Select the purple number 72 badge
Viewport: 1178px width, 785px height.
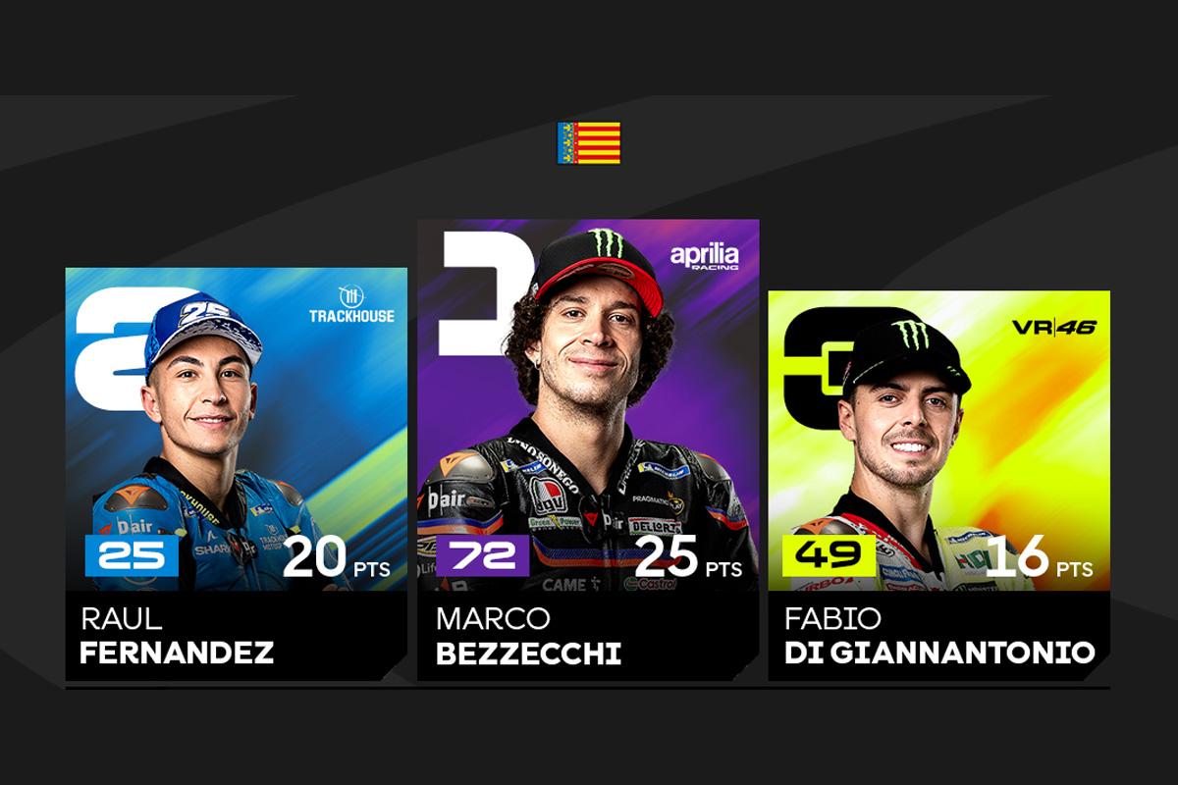(x=482, y=556)
